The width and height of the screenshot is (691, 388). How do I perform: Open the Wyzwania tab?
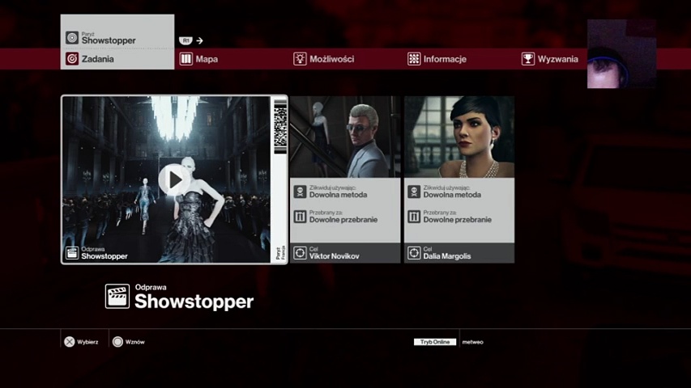click(x=557, y=59)
